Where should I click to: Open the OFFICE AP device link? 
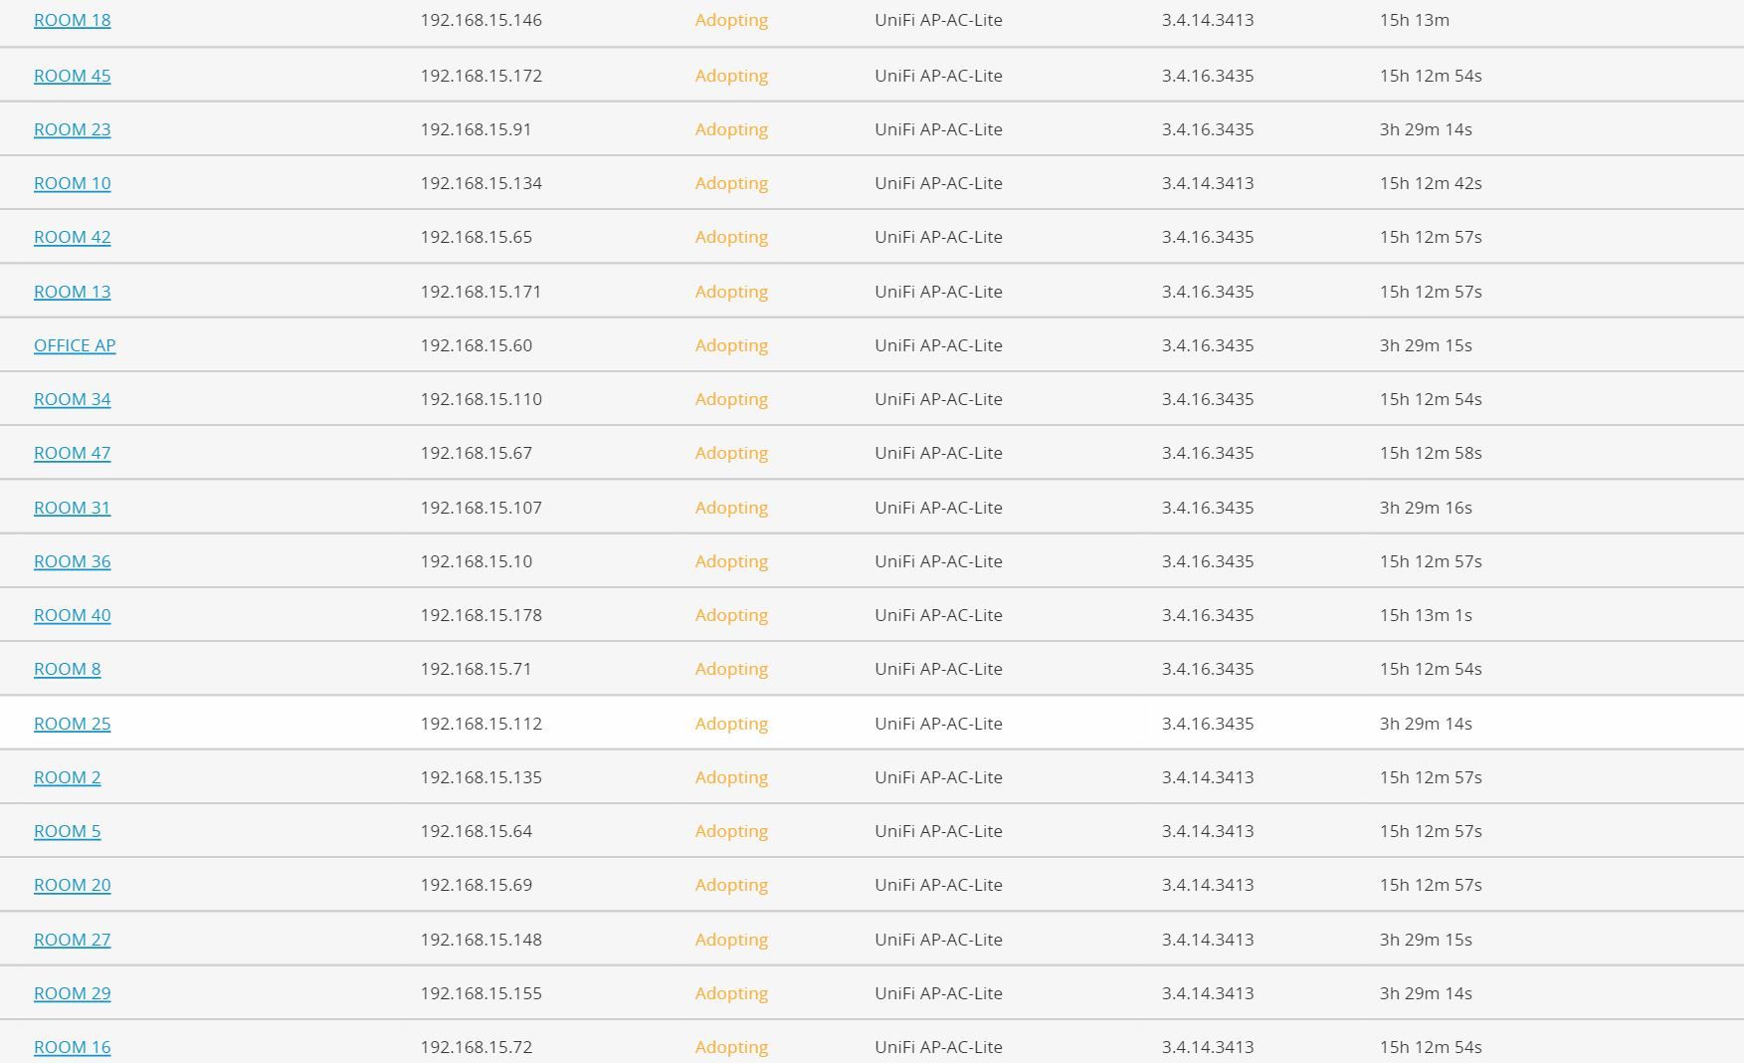coord(75,345)
